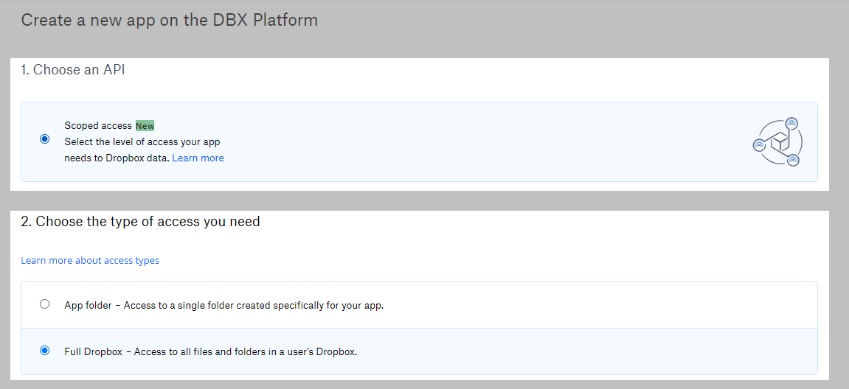Click the "Scoped access" label text

click(x=97, y=126)
